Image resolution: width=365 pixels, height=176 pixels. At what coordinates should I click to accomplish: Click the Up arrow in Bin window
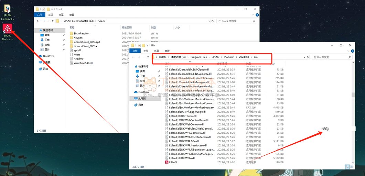tap(147, 57)
